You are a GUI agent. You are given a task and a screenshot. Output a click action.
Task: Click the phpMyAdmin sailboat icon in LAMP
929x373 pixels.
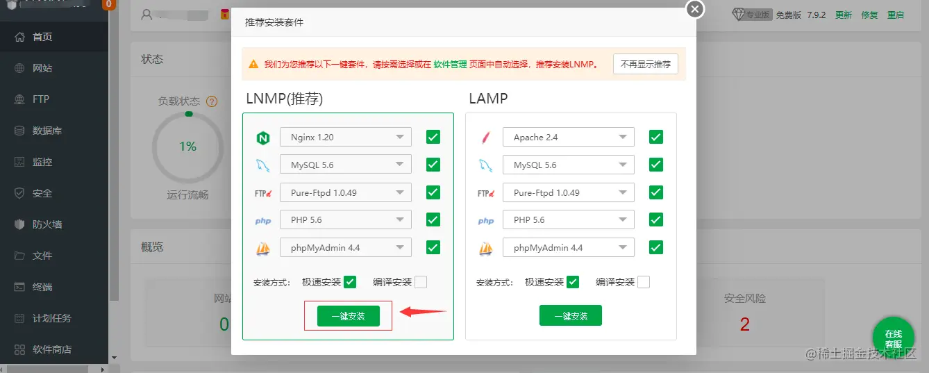486,248
